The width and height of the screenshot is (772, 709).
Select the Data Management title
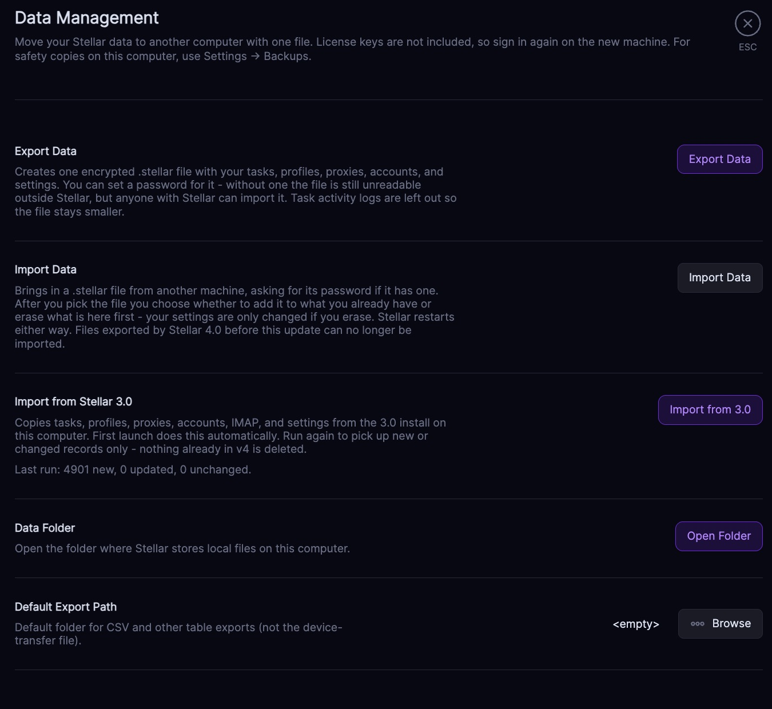[x=87, y=18]
